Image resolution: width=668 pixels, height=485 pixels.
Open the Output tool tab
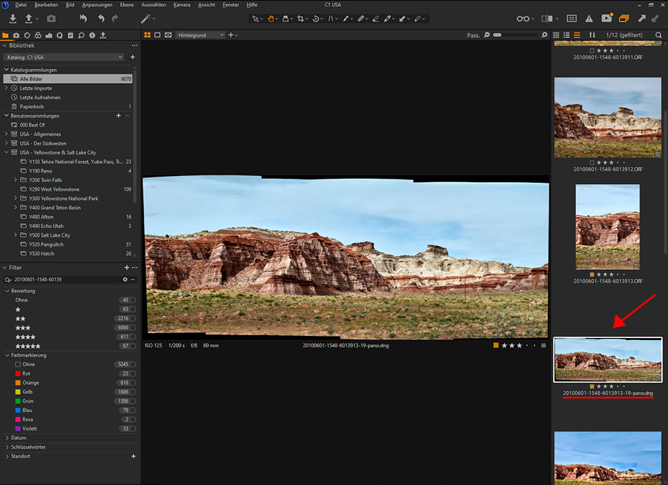tap(103, 35)
